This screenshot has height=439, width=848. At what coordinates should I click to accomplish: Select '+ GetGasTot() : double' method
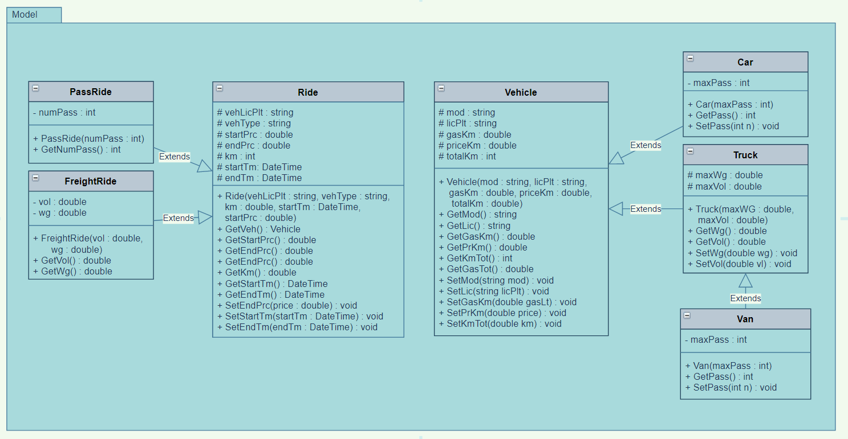[486, 269]
